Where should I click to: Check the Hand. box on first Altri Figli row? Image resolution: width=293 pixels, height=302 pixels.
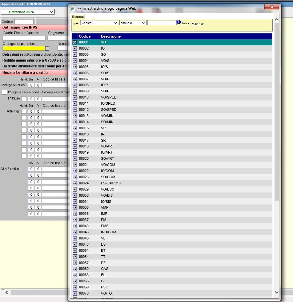(x=24, y=111)
